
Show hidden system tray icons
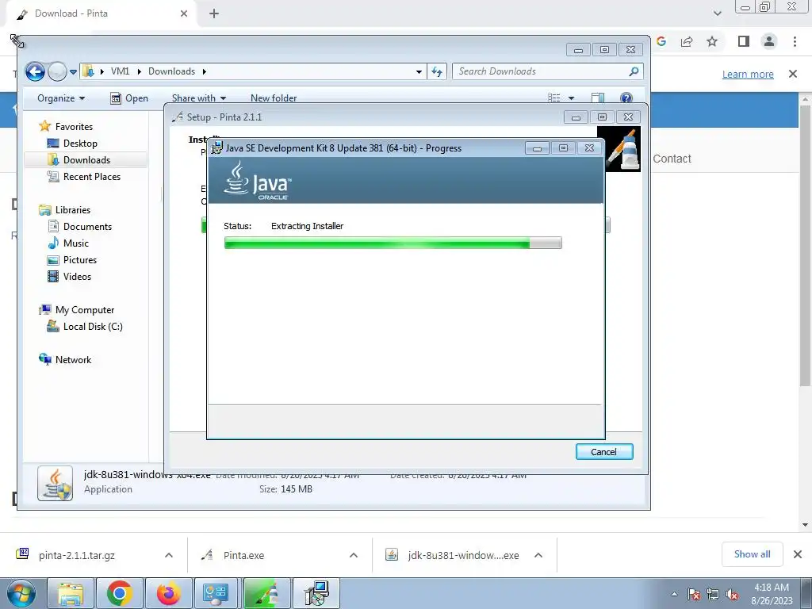[674, 594]
